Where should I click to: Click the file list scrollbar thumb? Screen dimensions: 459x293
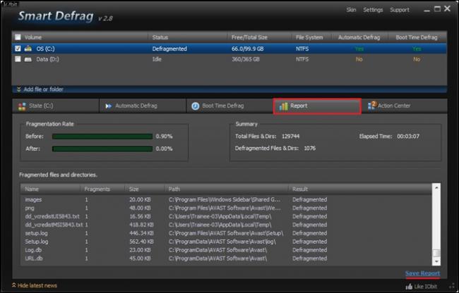click(436, 253)
